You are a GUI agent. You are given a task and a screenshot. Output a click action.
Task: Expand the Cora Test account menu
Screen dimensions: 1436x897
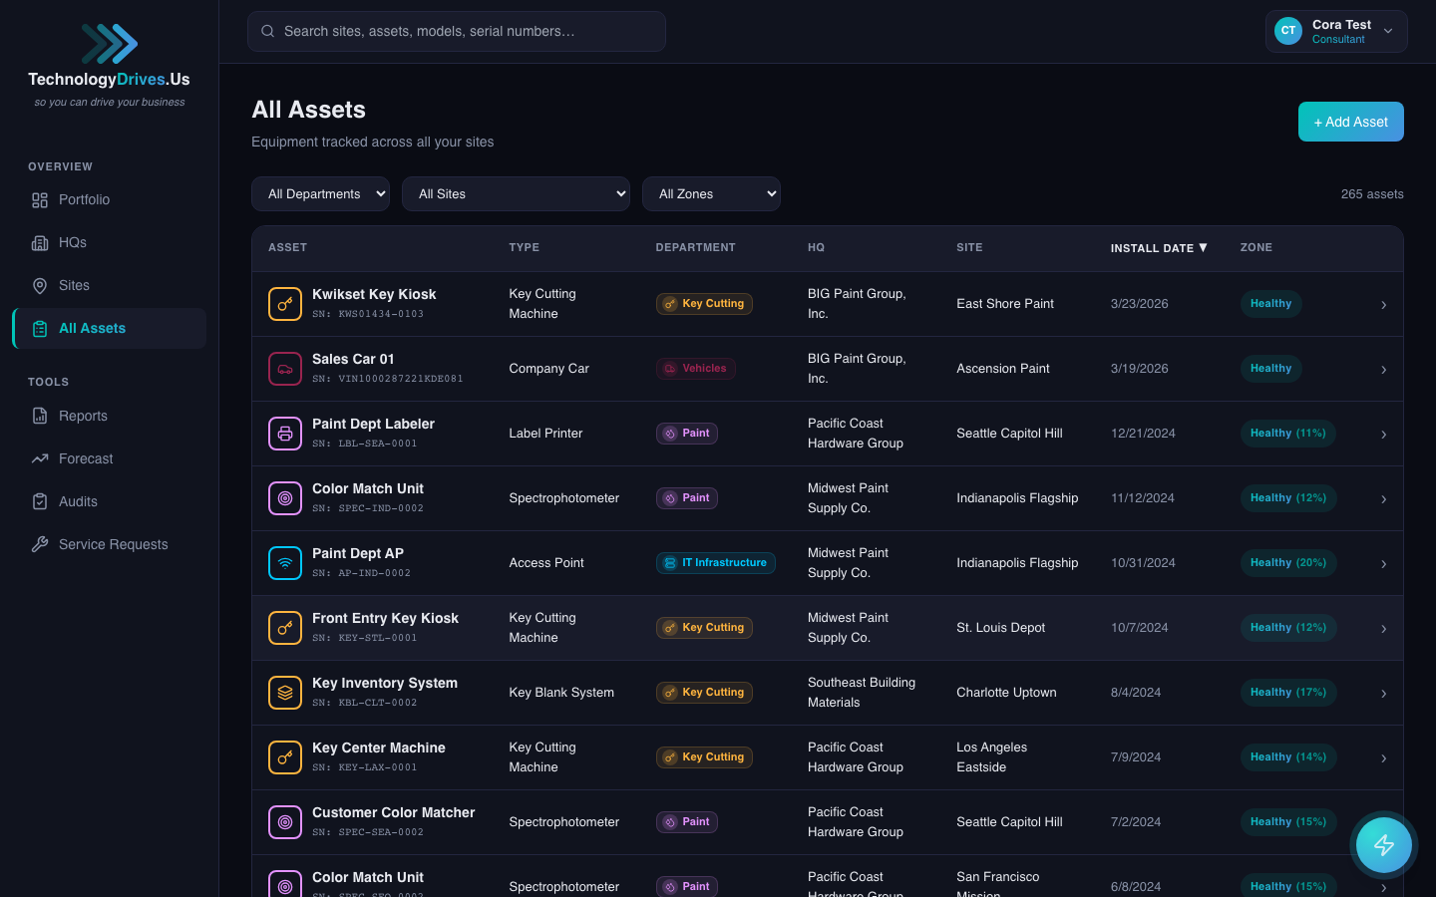tap(1387, 32)
